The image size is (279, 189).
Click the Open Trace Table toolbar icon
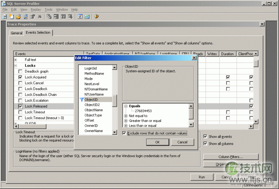25,17
